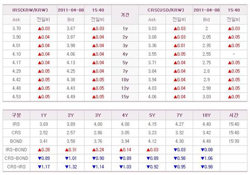Click the BOND time 15:30 cell
Screen dimensions: 250x175
click(234, 141)
